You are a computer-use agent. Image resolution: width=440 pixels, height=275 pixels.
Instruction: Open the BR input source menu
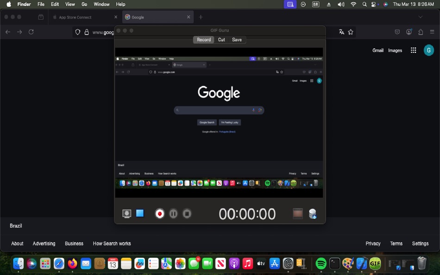316,4
